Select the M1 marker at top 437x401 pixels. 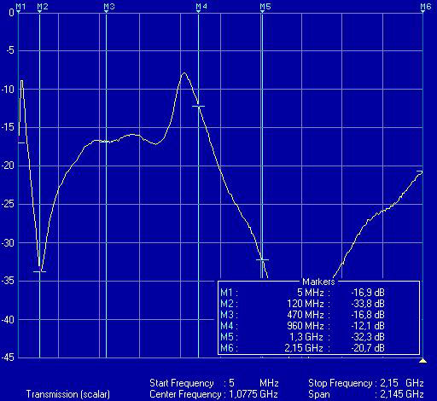(x=20, y=6)
